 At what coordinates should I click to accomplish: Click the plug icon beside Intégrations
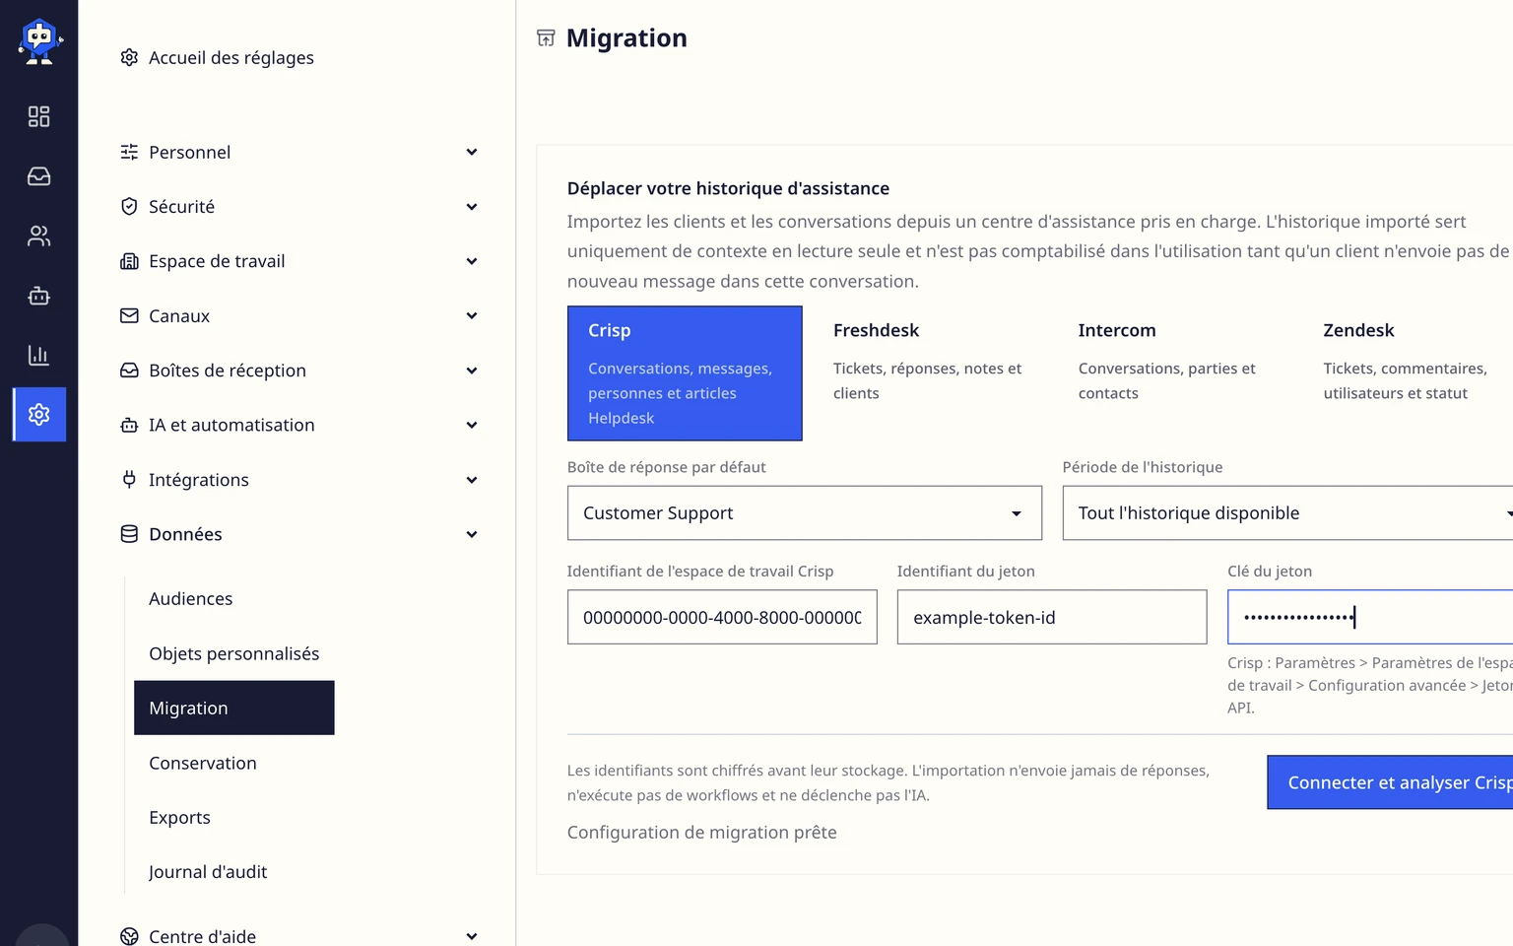(129, 480)
